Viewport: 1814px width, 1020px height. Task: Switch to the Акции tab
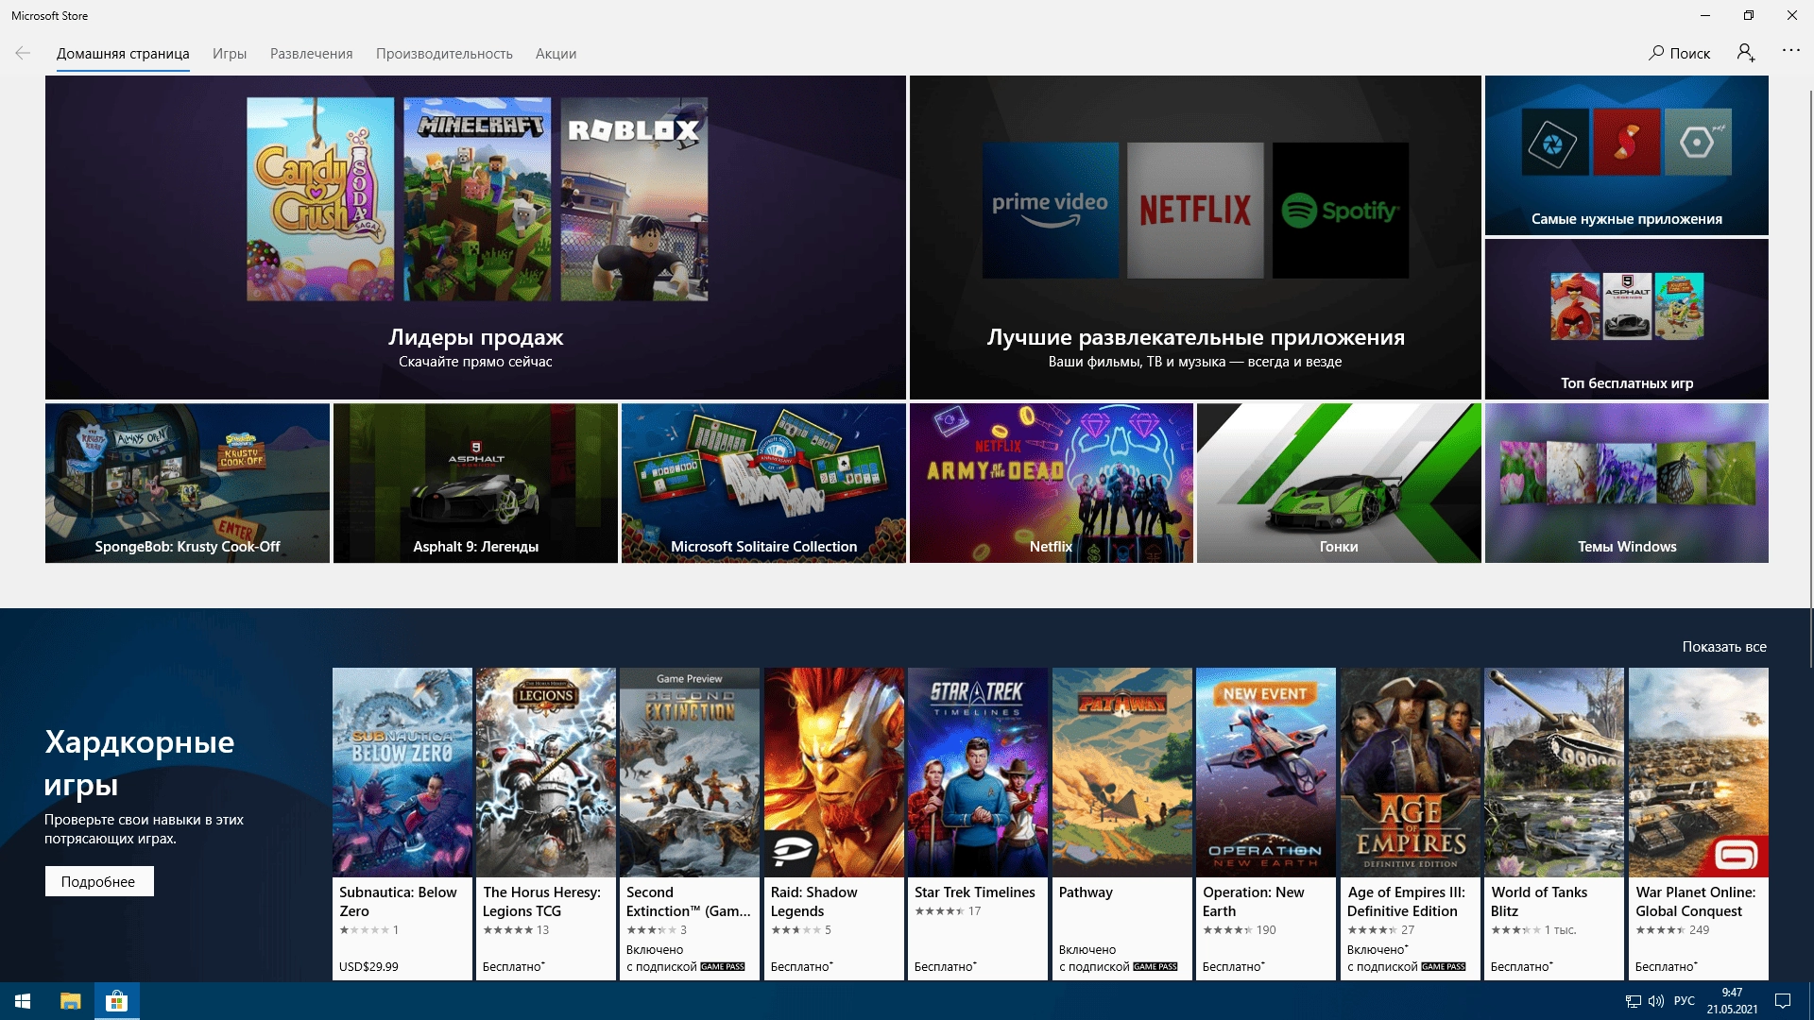[556, 54]
